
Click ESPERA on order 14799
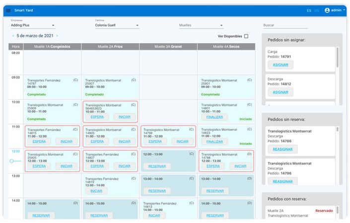(x=155, y=141)
